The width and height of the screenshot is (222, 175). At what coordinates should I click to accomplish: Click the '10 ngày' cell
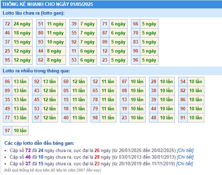56,42
